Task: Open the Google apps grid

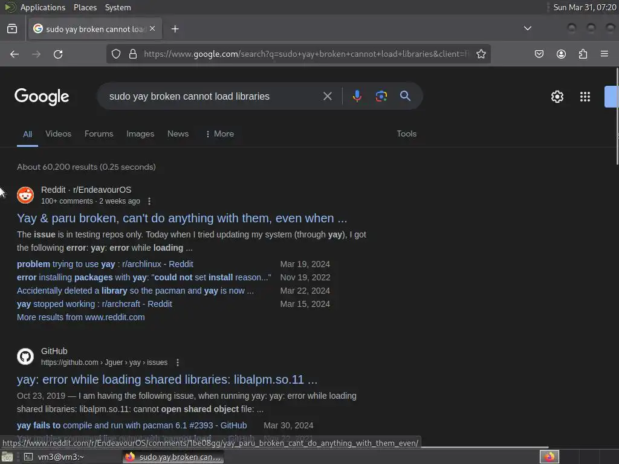Action: (585, 97)
